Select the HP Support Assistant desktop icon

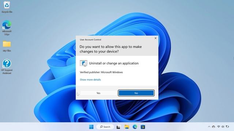click(7, 67)
